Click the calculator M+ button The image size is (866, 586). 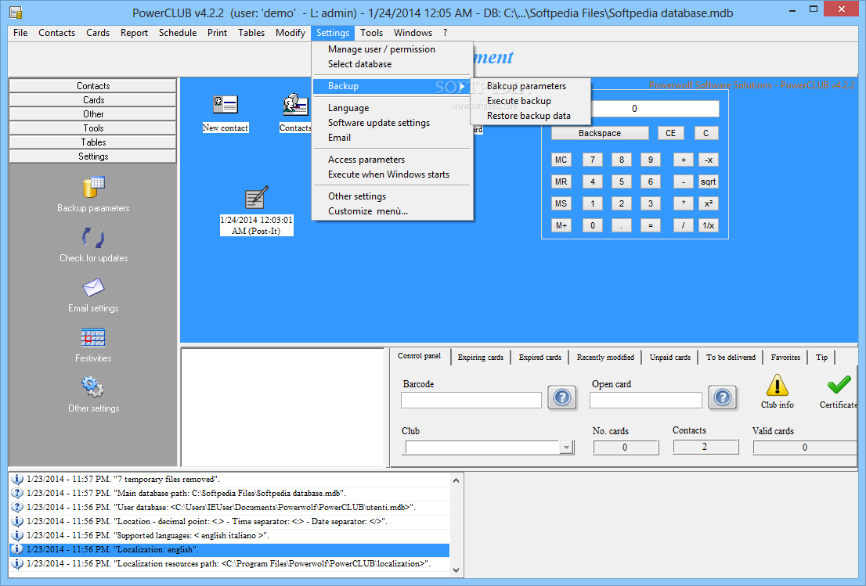click(561, 225)
